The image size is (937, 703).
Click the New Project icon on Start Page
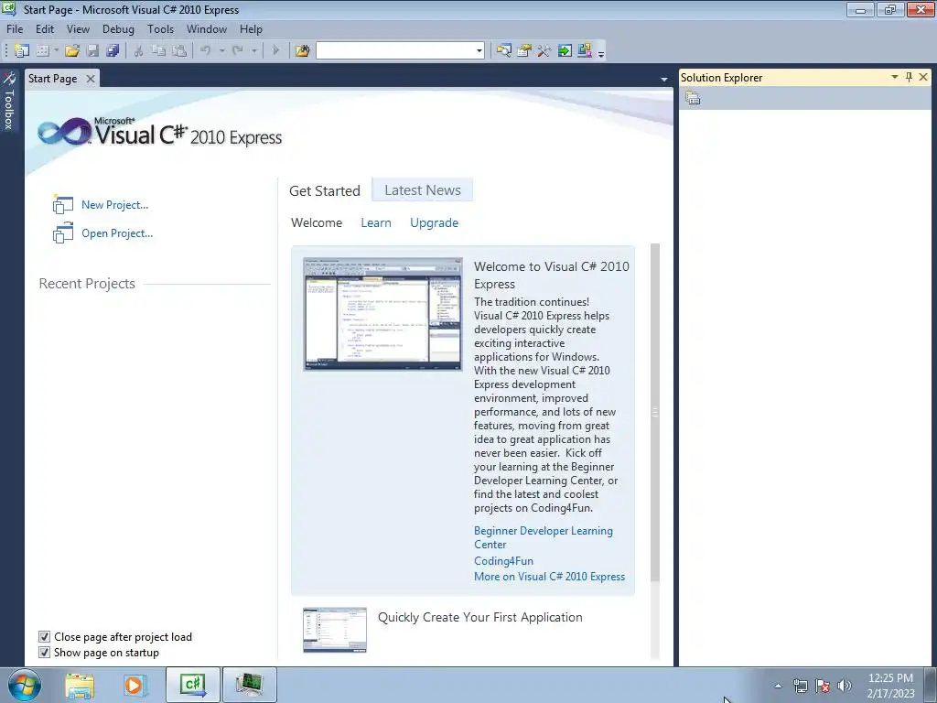point(63,204)
